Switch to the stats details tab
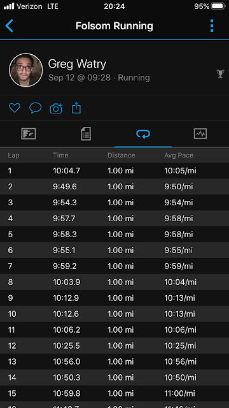The image size is (229, 408). click(x=86, y=134)
